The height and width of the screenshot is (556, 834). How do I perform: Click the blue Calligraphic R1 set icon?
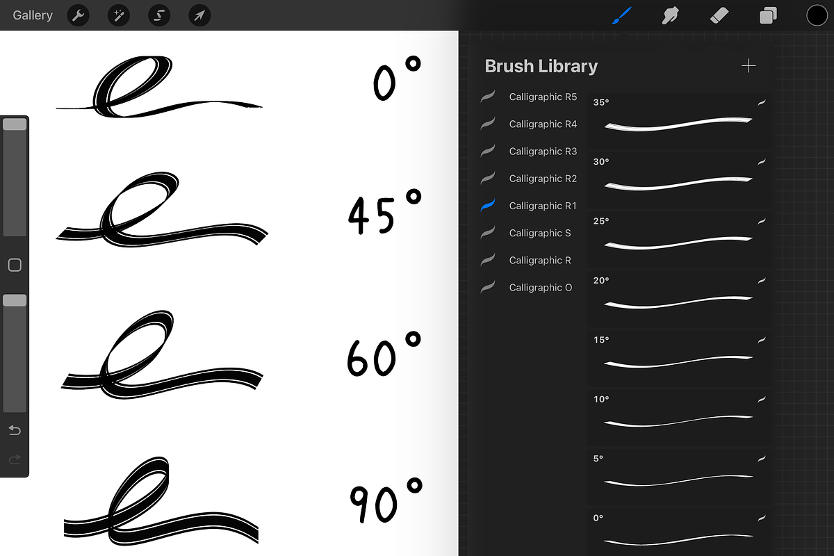488,206
